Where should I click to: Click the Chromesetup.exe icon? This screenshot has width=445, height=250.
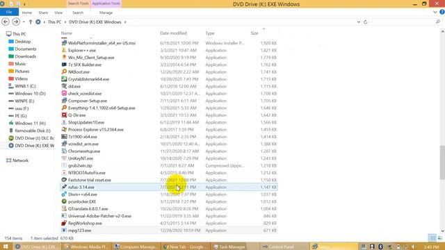64,151
